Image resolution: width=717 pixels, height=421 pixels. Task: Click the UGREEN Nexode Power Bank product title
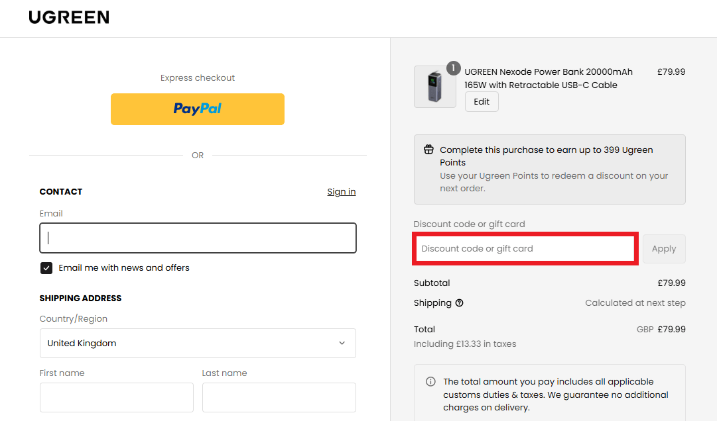pyautogui.click(x=549, y=78)
